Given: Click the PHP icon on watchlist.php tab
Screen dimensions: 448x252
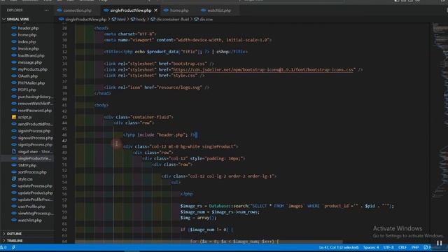Looking at the screenshot, I should [203, 10].
